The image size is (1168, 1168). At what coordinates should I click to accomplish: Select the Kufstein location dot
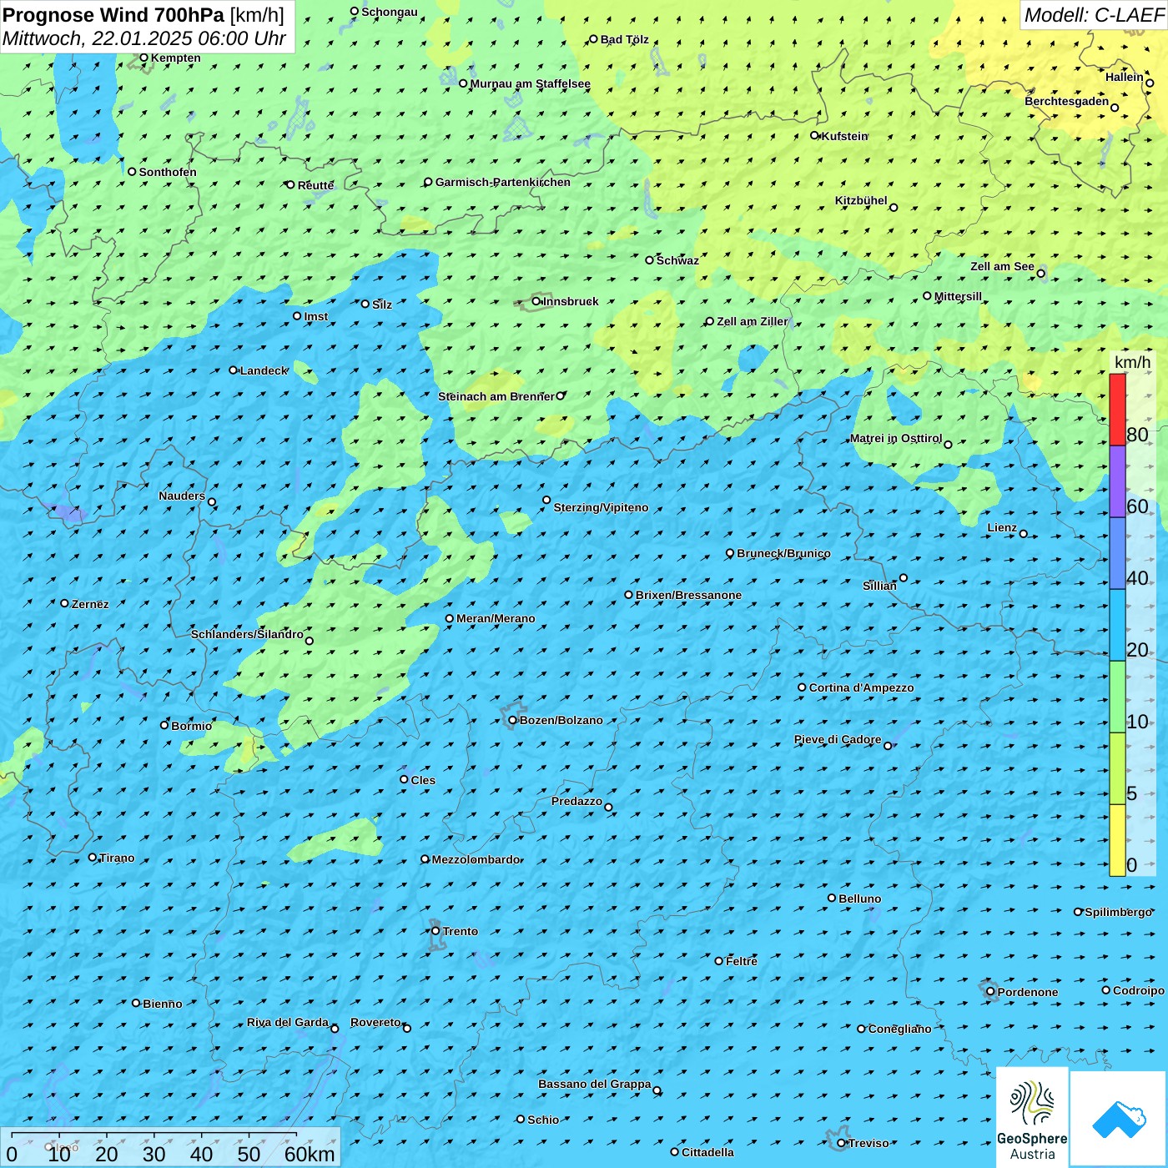pyautogui.click(x=815, y=135)
